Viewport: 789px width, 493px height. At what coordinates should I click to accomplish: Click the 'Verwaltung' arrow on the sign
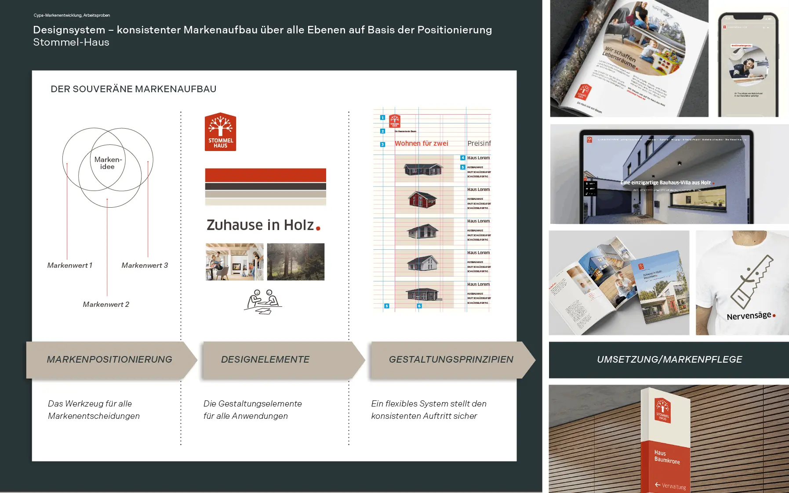coord(670,486)
